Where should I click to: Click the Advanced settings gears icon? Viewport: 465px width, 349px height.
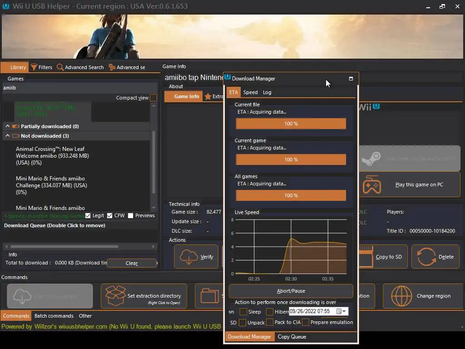point(112,67)
